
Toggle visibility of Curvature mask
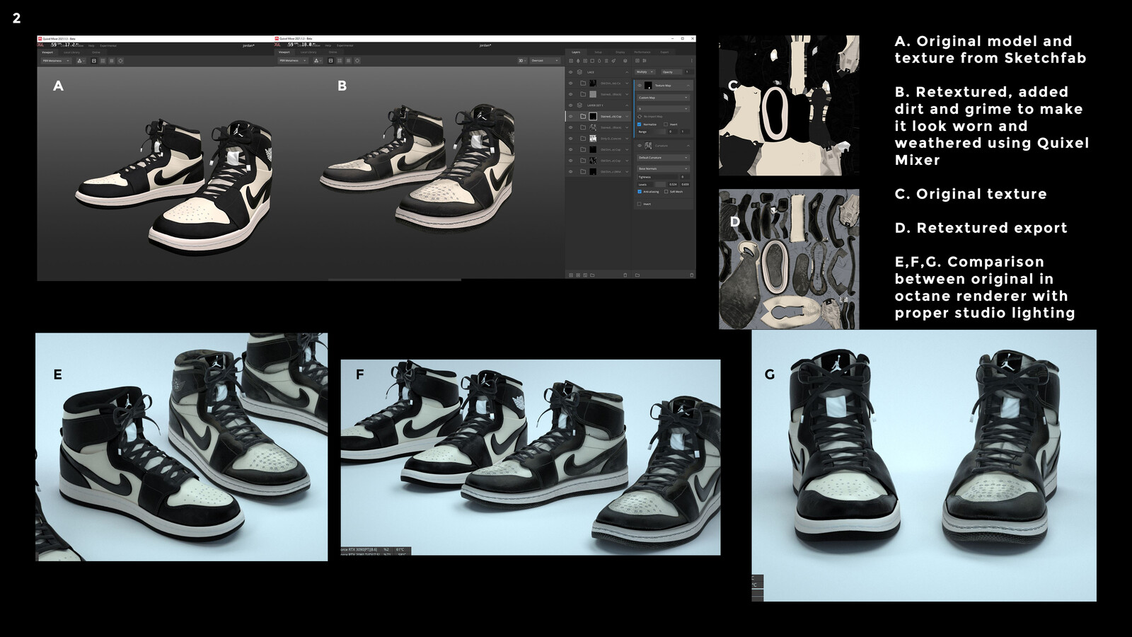pos(640,146)
